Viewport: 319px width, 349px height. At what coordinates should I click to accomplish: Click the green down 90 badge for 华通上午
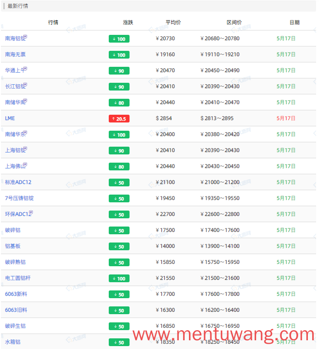pos(119,71)
